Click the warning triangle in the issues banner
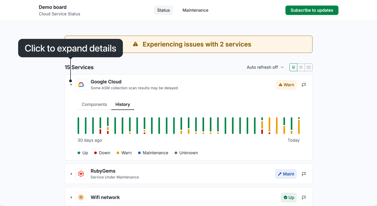This screenshot has height=206, width=377. point(135,44)
